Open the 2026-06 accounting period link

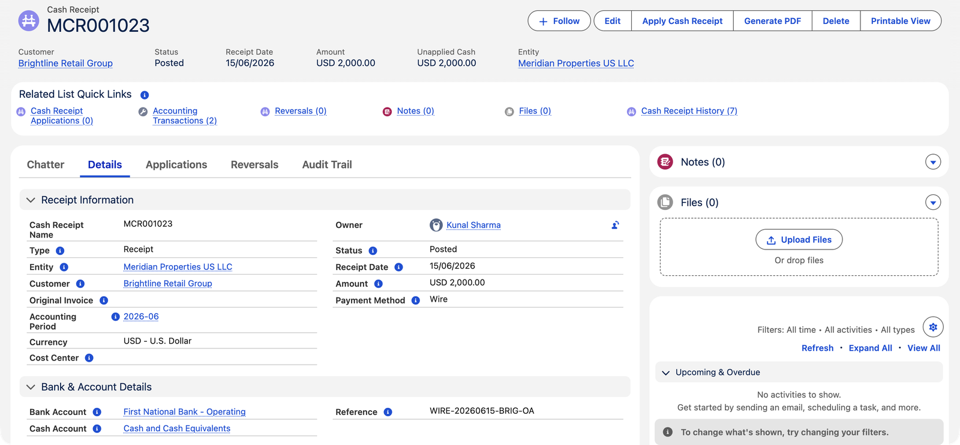(141, 317)
